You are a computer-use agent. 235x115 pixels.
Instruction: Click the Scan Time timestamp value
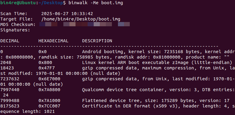[67, 14]
